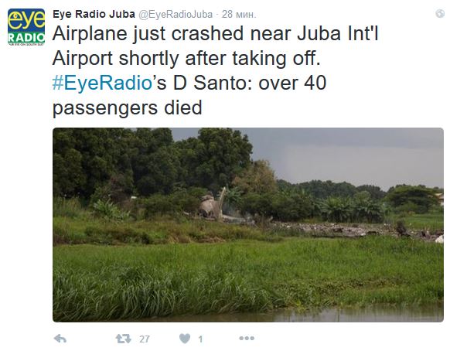
Task: Open the #EyeRadio hashtag link
Action: [x=102, y=83]
